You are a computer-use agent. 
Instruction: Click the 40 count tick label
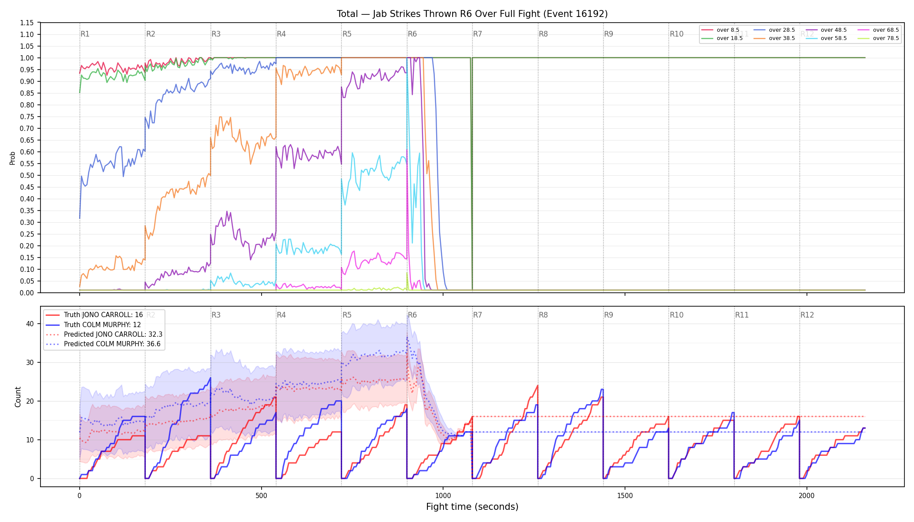[30, 324]
